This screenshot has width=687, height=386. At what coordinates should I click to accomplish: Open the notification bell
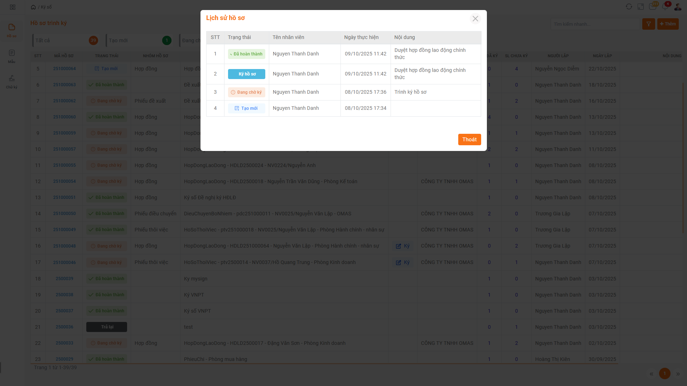[x=665, y=7]
